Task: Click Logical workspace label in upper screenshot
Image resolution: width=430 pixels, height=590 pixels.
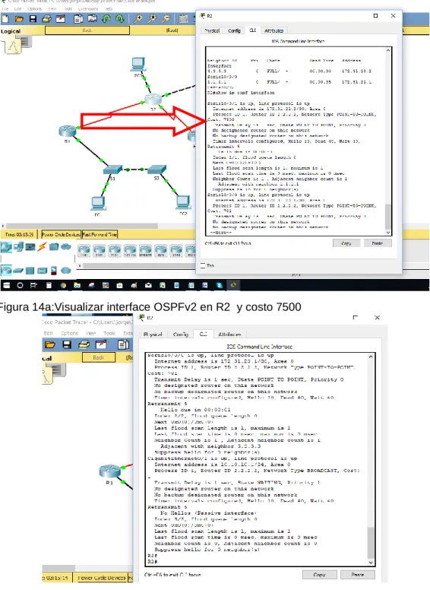Action: 11,31
